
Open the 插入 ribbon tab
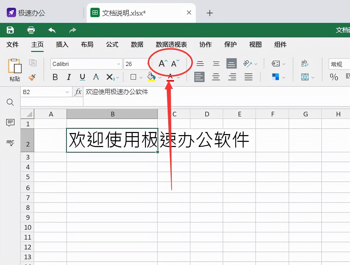point(62,44)
